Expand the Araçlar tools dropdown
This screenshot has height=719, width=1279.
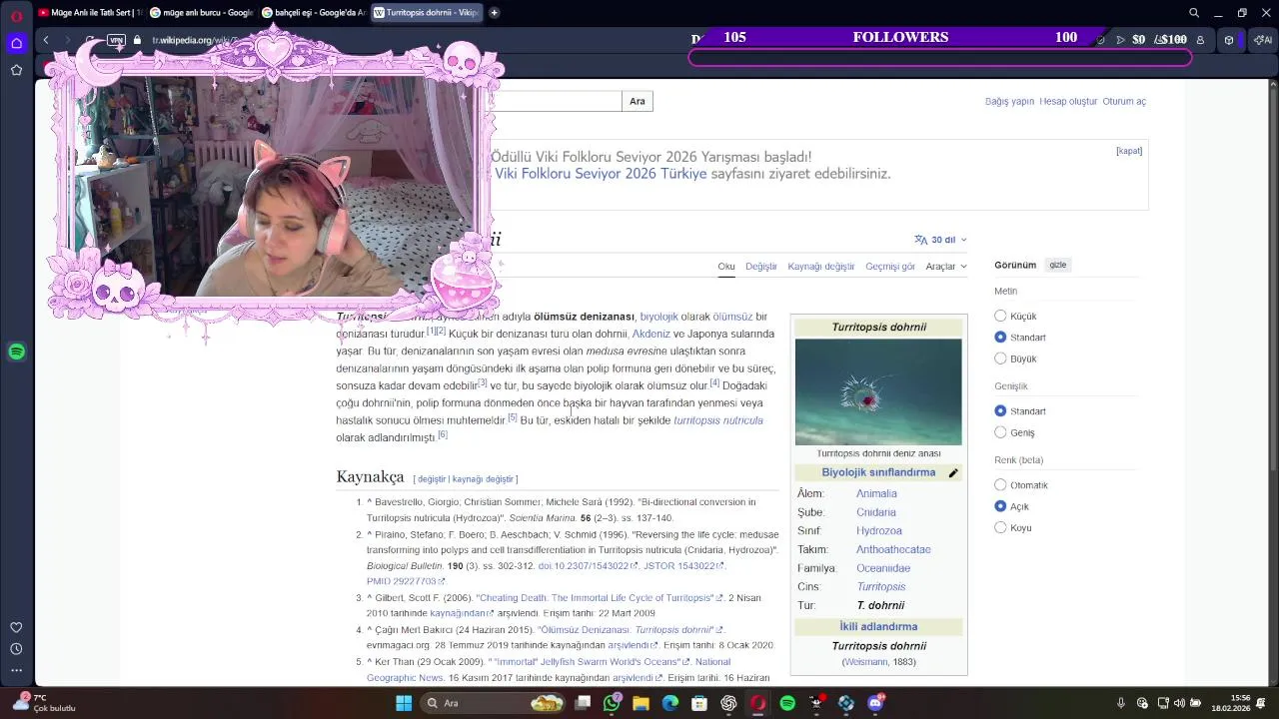tap(946, 267)
